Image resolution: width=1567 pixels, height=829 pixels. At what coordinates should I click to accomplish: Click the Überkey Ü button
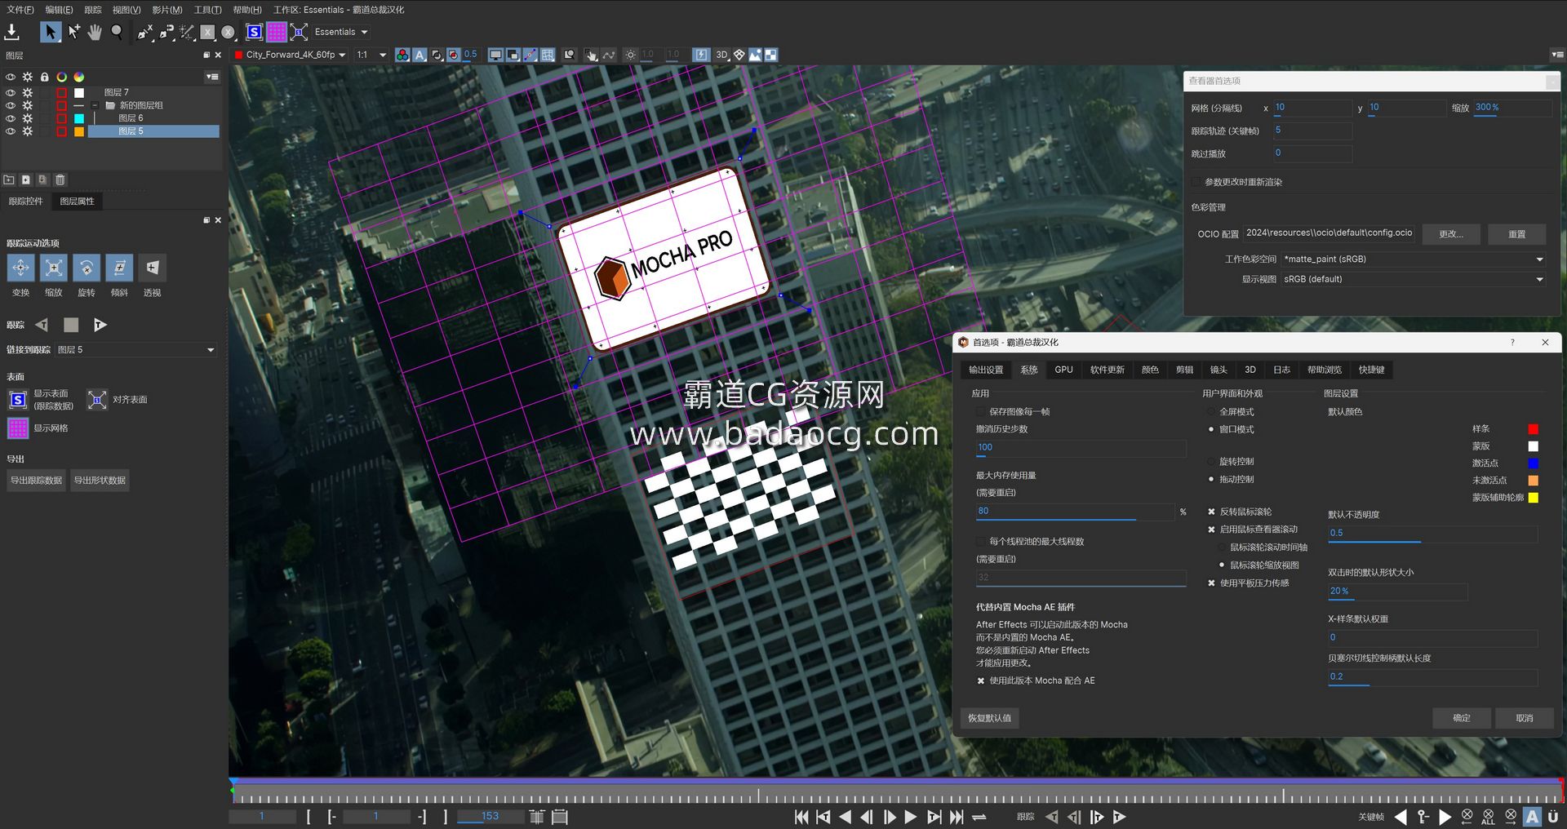(1553, 817)
